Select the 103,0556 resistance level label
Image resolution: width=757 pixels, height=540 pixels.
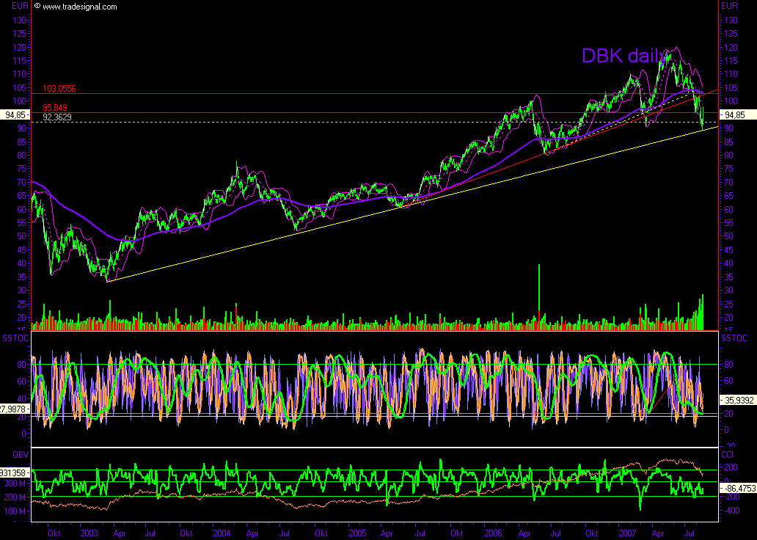tap(60, 87)
